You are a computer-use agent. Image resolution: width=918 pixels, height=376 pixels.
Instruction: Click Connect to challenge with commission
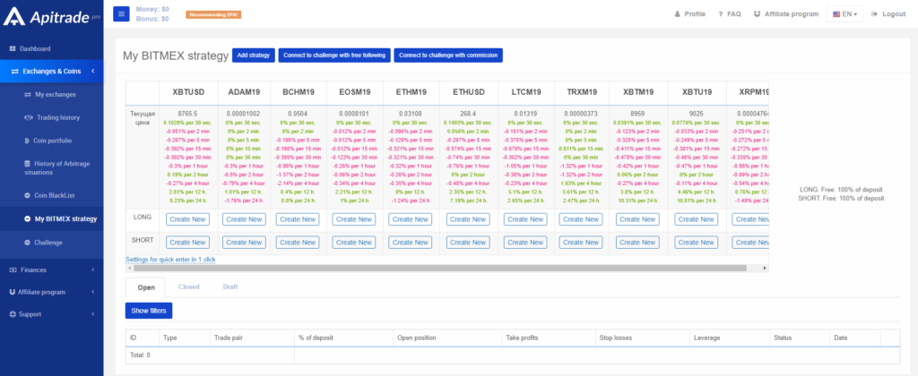point(448,55)
